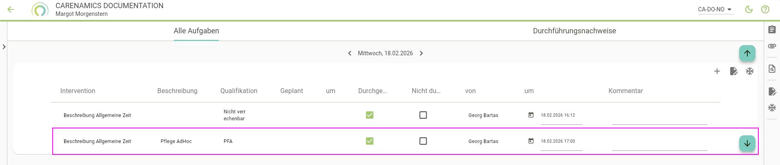This screenshot has width=780, height=165.
Task: Open the clipboard icon in right sidebar
Action: 772,30
